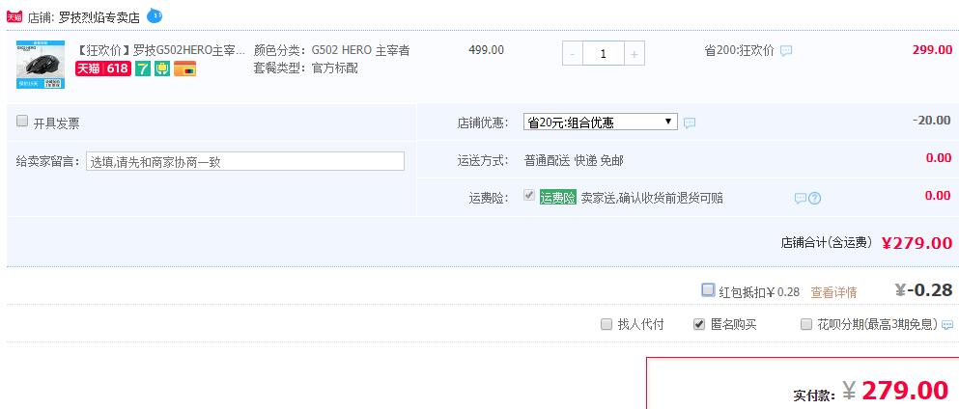Decrease quantity with the minus button

click(573, 54)
